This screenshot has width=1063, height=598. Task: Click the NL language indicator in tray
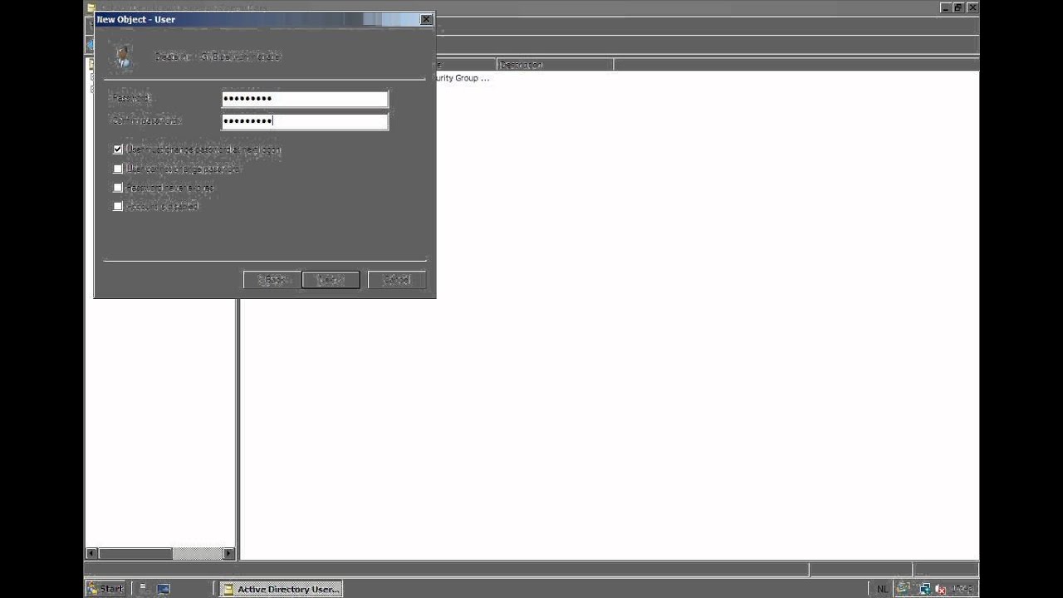[882, 589]
